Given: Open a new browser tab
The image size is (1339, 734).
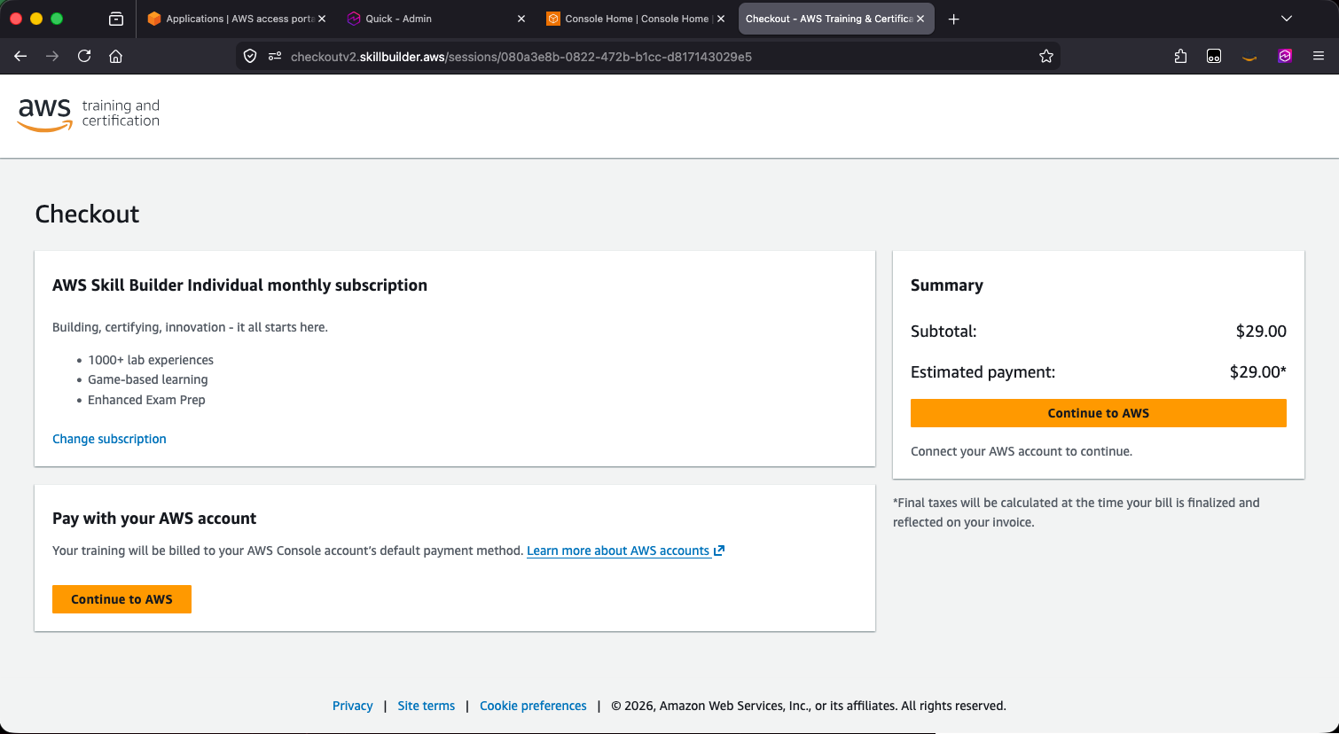Looking at the screenshot, I should pyautogui.click(x=954, y=19).
